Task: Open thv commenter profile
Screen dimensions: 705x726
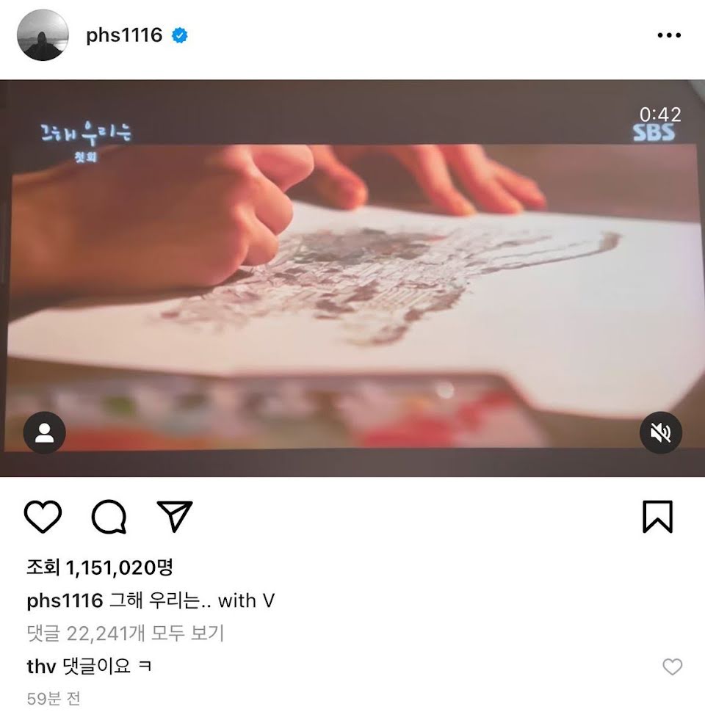Action: tap(41, 667)
